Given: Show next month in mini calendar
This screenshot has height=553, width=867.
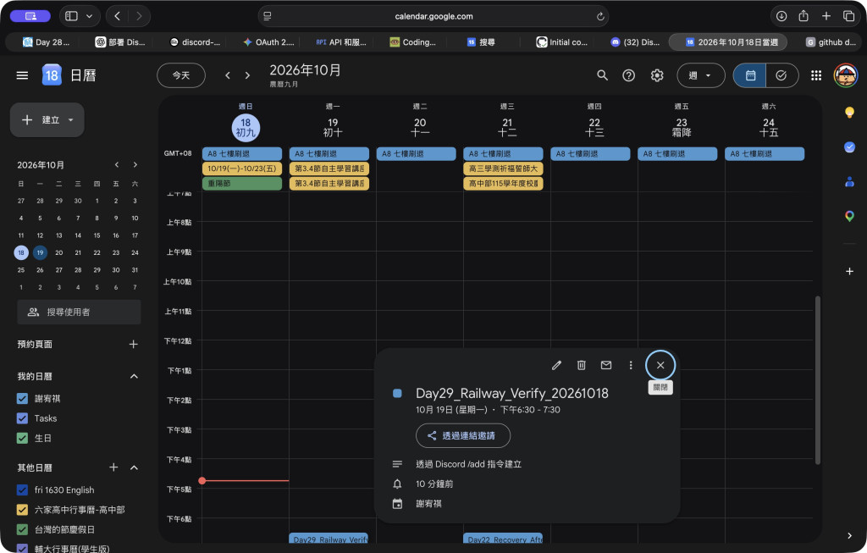Looking at the screenshot, I should click(x=135, y=165).
